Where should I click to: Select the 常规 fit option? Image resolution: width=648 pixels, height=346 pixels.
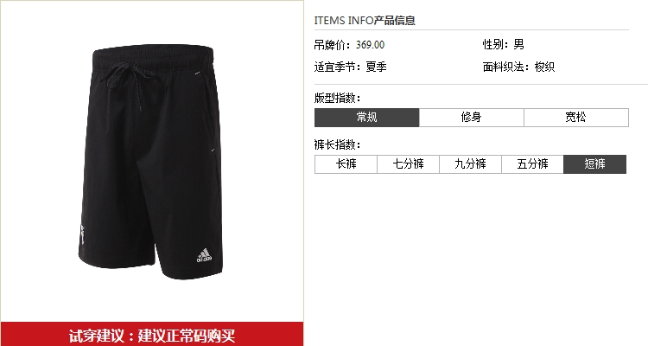(x=367, y=118)
